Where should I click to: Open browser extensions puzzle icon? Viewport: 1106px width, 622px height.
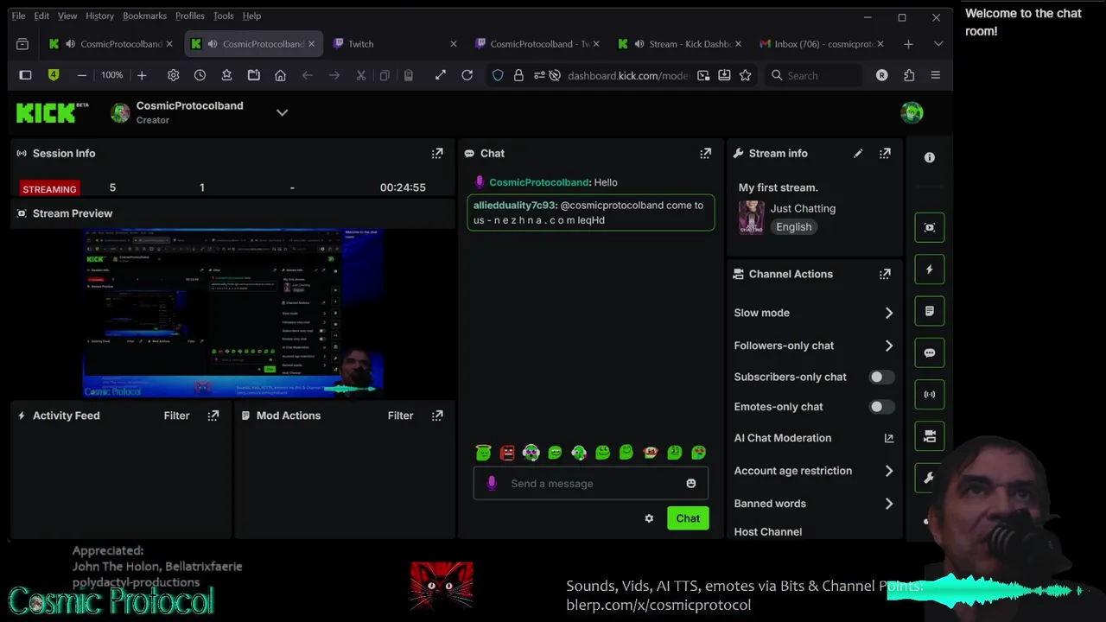909,75
